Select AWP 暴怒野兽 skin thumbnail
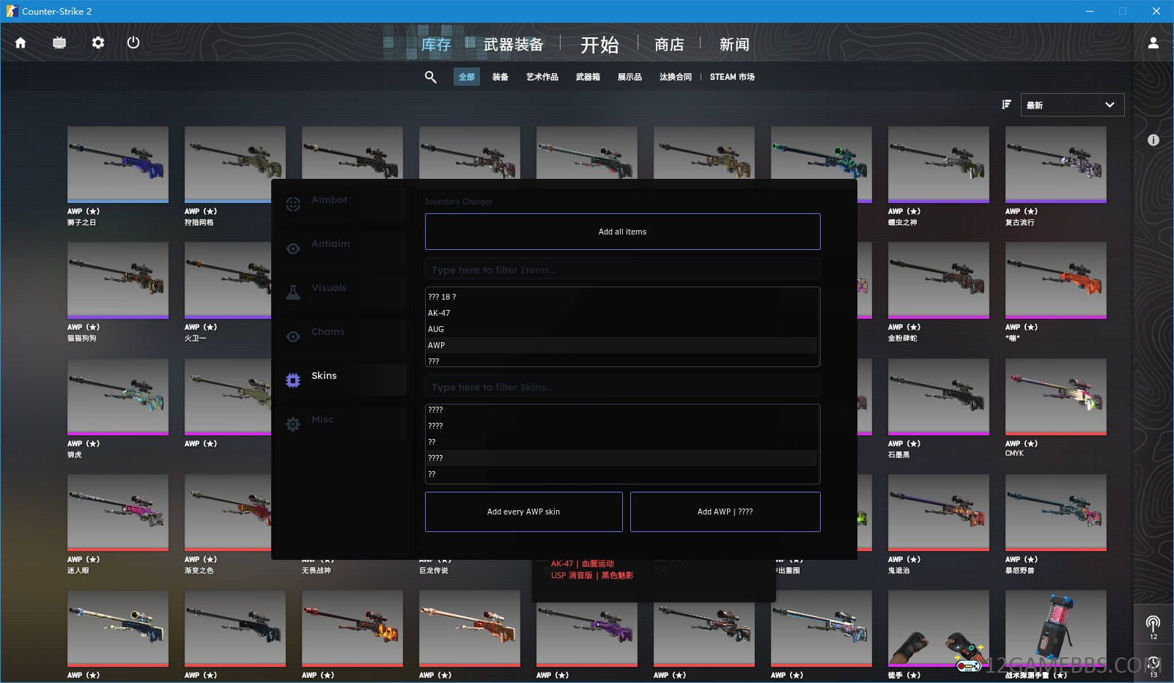1174x683 pixels. (1056, 512)
